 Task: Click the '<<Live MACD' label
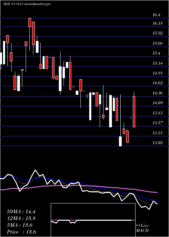142,228
